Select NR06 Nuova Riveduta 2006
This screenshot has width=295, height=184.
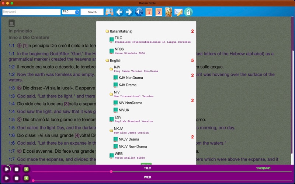[x=127, y=51]
